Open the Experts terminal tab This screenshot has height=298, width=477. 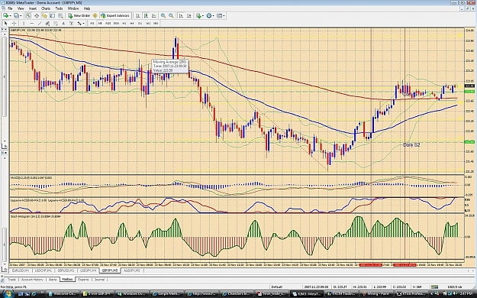point(83,280)
